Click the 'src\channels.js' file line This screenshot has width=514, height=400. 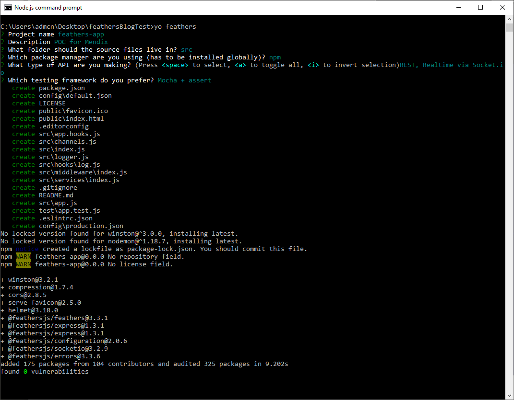[x=54, y=142]
